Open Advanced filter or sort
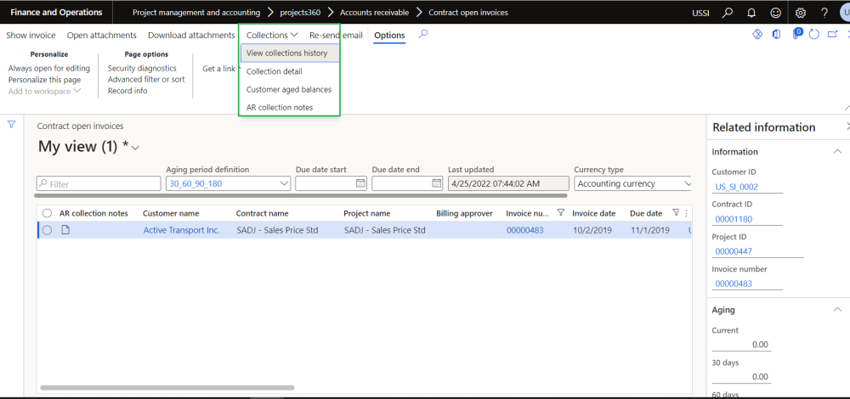The image size is (850, 399). point(146,79)
